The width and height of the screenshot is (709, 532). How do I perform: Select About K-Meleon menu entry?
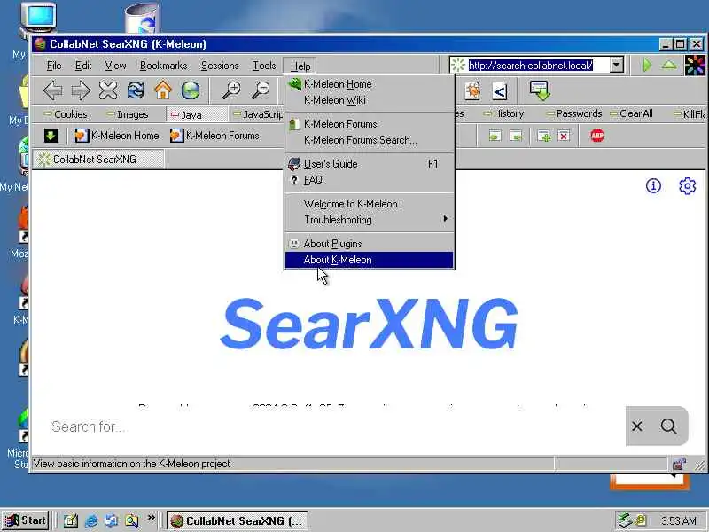(369, 260)
